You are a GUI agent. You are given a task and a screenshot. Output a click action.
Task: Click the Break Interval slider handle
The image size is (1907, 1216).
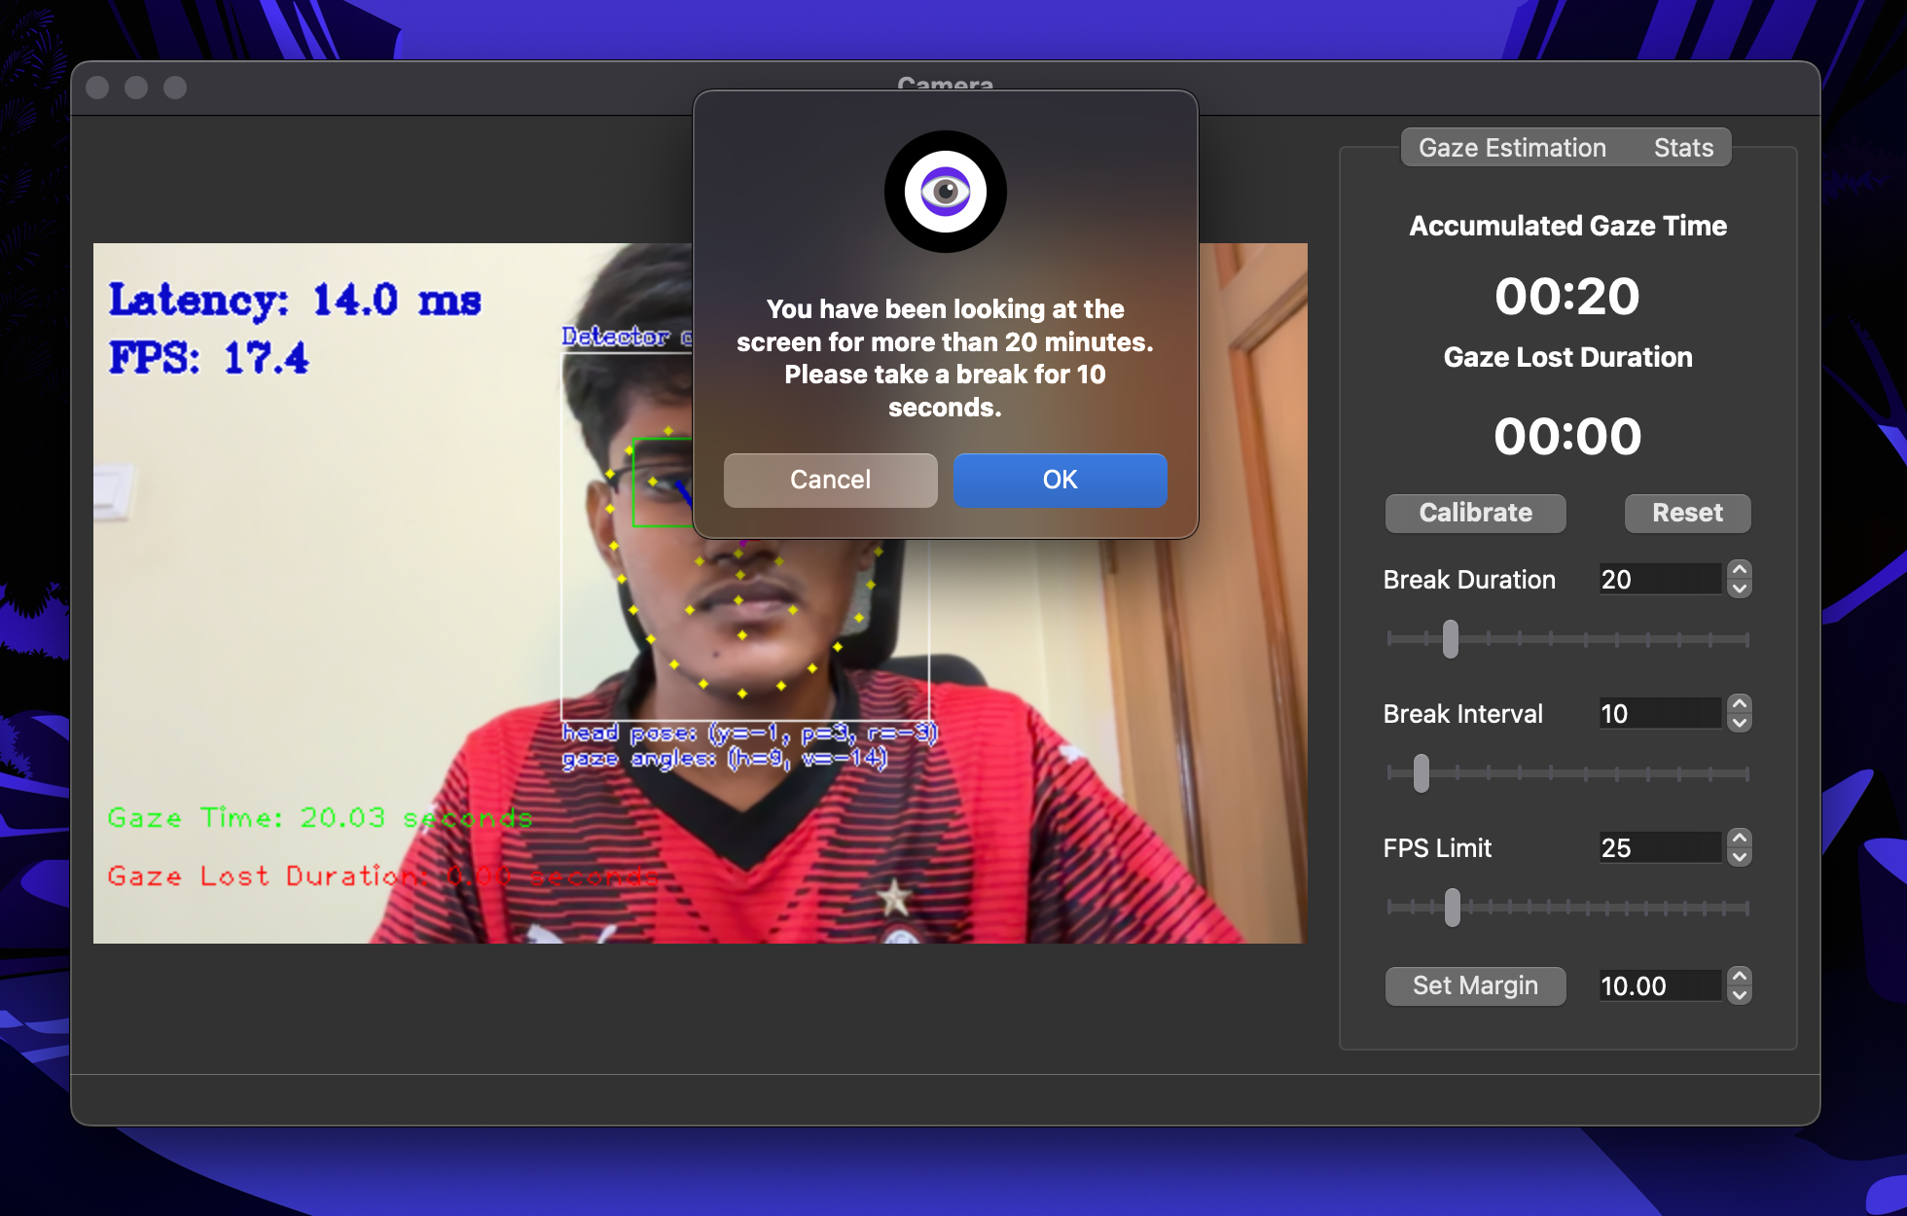pos(1421,773)
